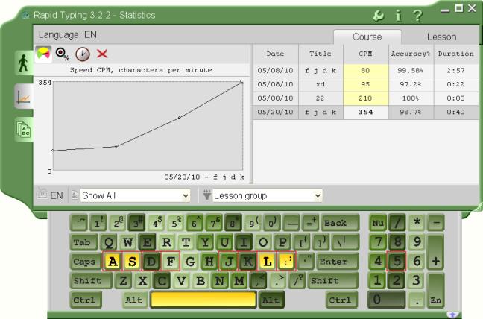Click the red X delete statistics icon
Viewport: 483px width, 319px height.
pos(102,54)
